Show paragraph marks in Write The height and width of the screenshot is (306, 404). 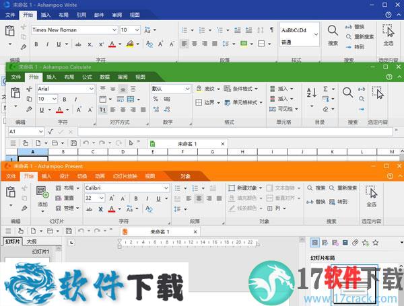coord(271,30)
